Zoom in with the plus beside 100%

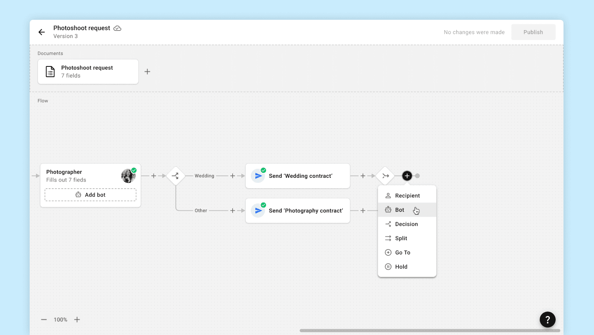(x=77, y=320)
